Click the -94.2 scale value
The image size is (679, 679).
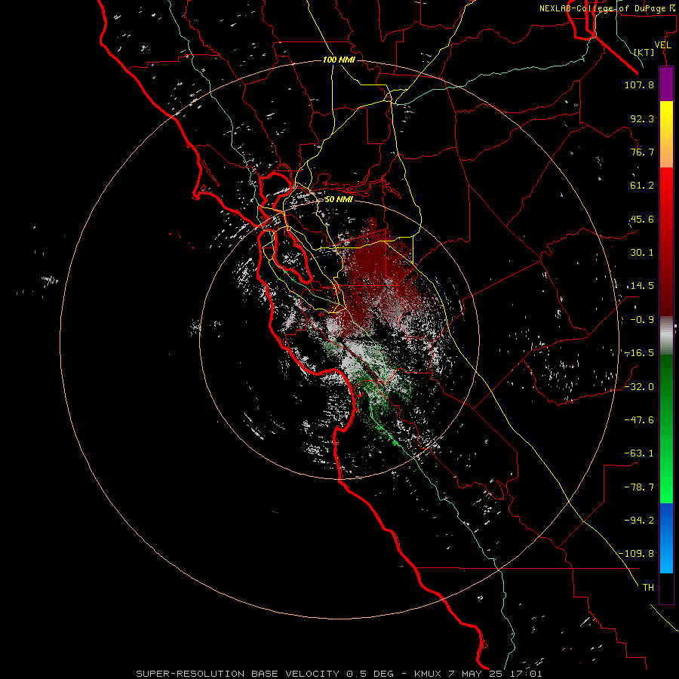640,521
